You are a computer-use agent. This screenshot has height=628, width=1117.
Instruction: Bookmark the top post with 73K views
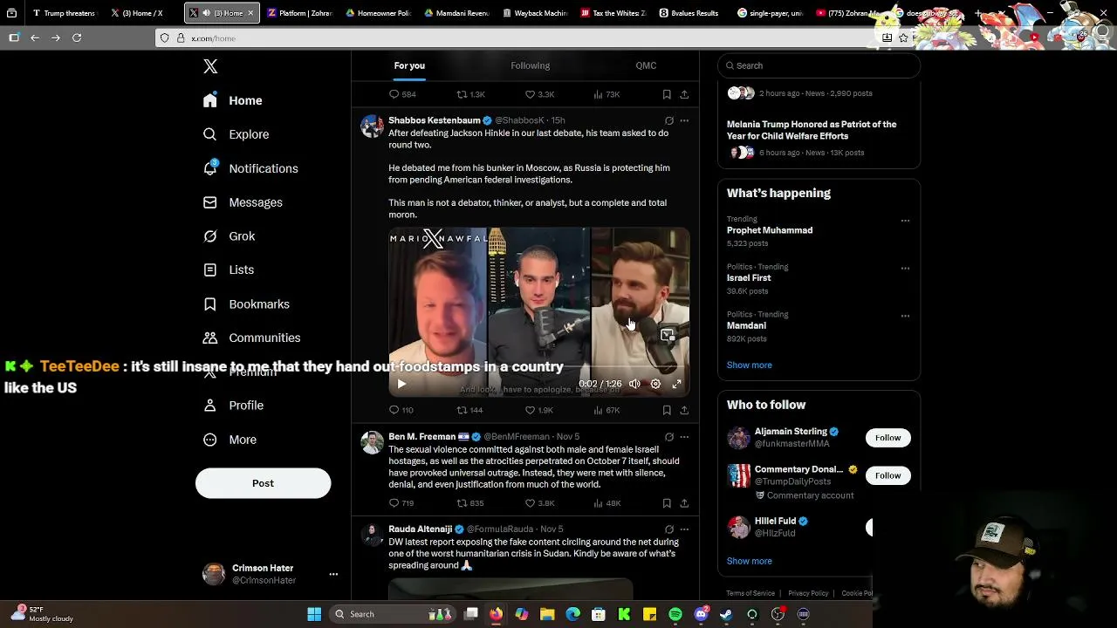point(667,94)
